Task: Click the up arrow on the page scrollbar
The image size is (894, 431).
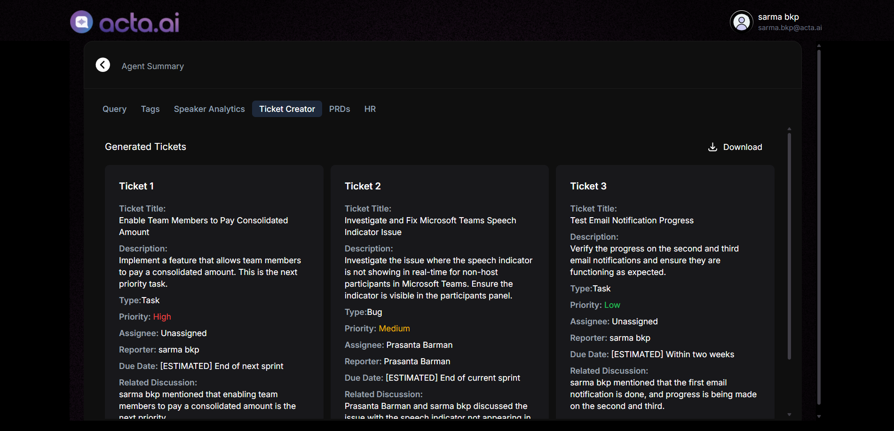Action: point(818,46)
